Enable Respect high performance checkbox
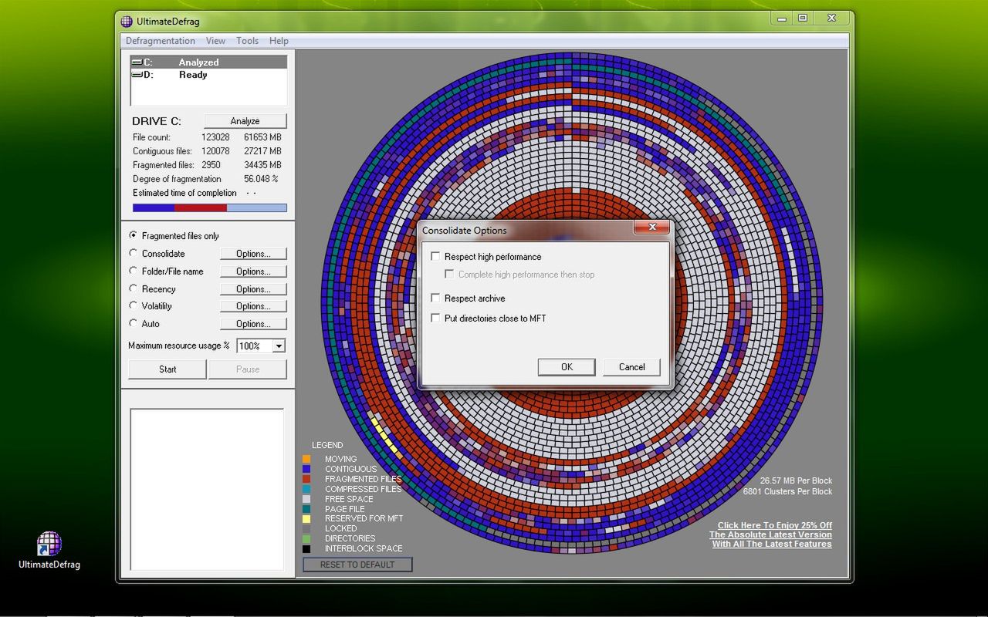 435,256
